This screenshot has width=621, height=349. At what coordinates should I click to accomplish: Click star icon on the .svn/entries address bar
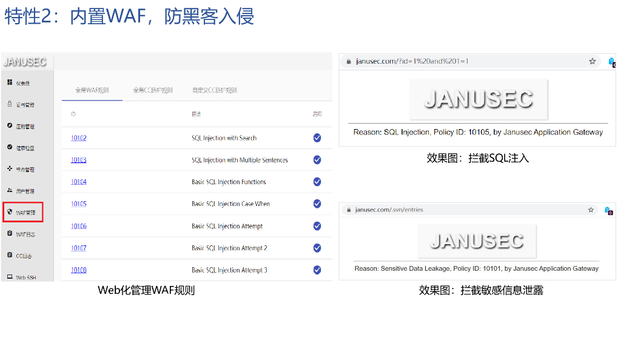point(591,210)
